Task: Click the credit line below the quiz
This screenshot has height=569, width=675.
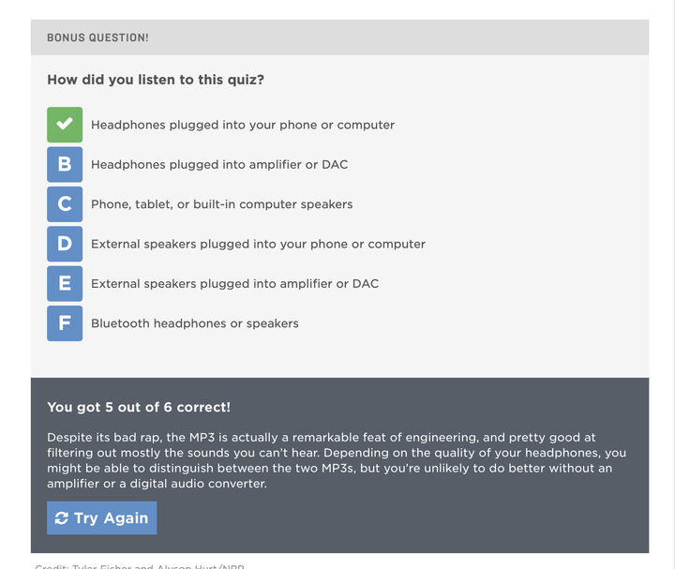Action: click(x=140, y=566)
